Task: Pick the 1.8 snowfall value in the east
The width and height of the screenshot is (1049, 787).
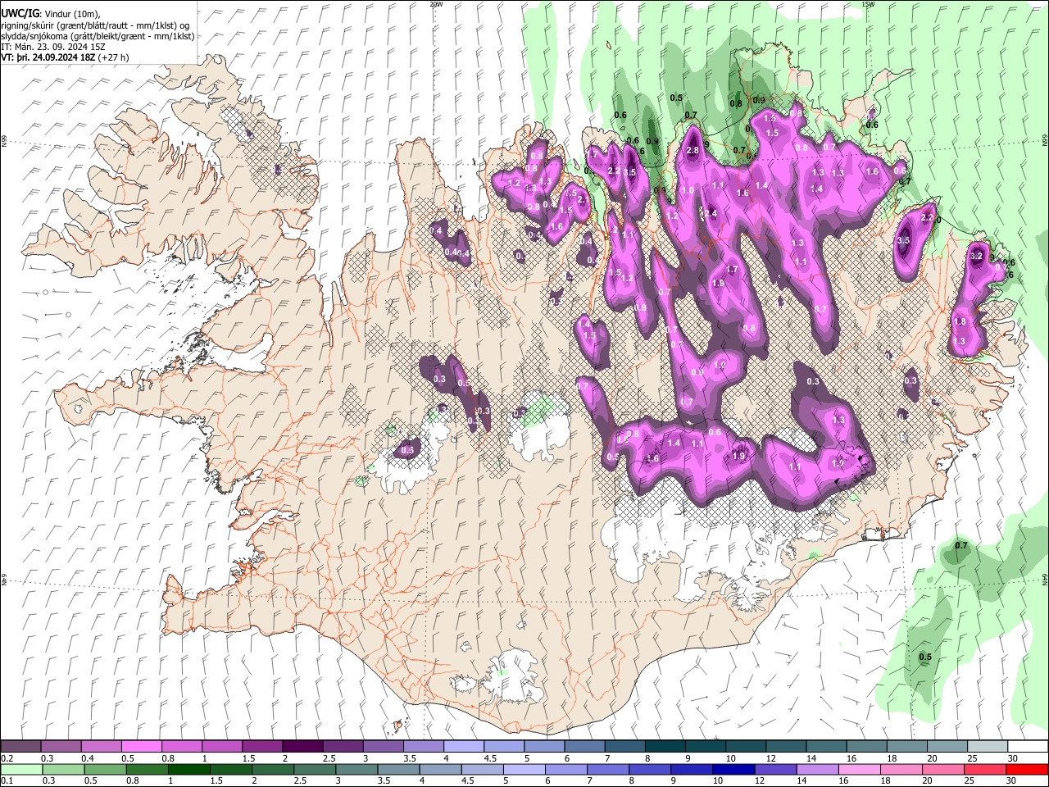Action: pyautogui.click(x=960, y=322)
